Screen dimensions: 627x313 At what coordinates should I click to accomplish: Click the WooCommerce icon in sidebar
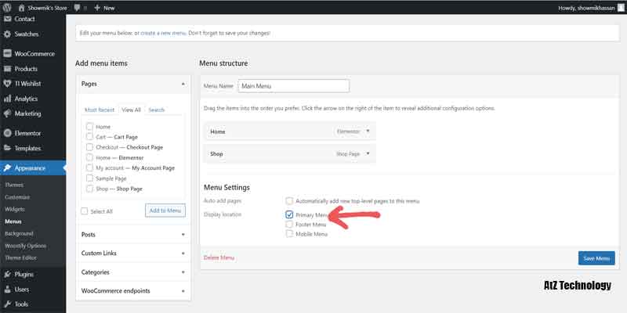pyautogui.click(x=7, y=54)
